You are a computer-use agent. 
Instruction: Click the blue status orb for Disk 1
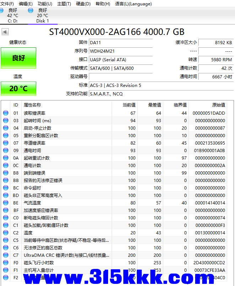click(31, 10)
